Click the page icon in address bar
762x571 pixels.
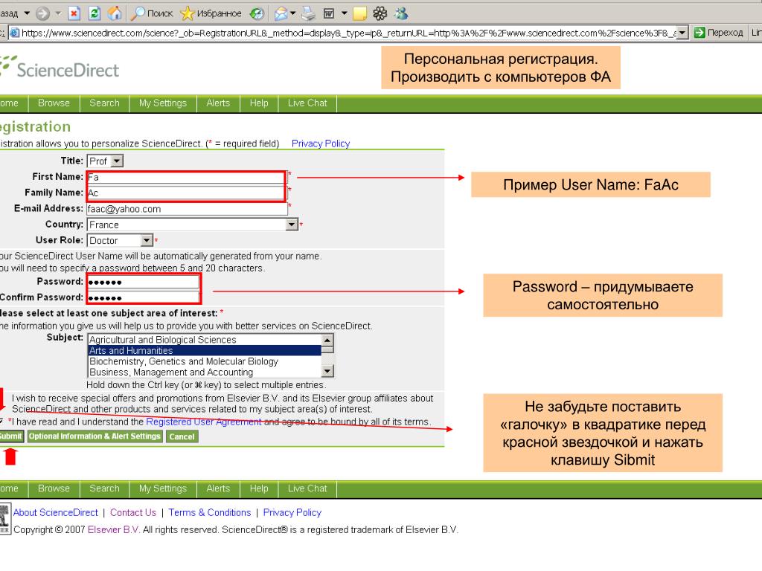point(15,33)
